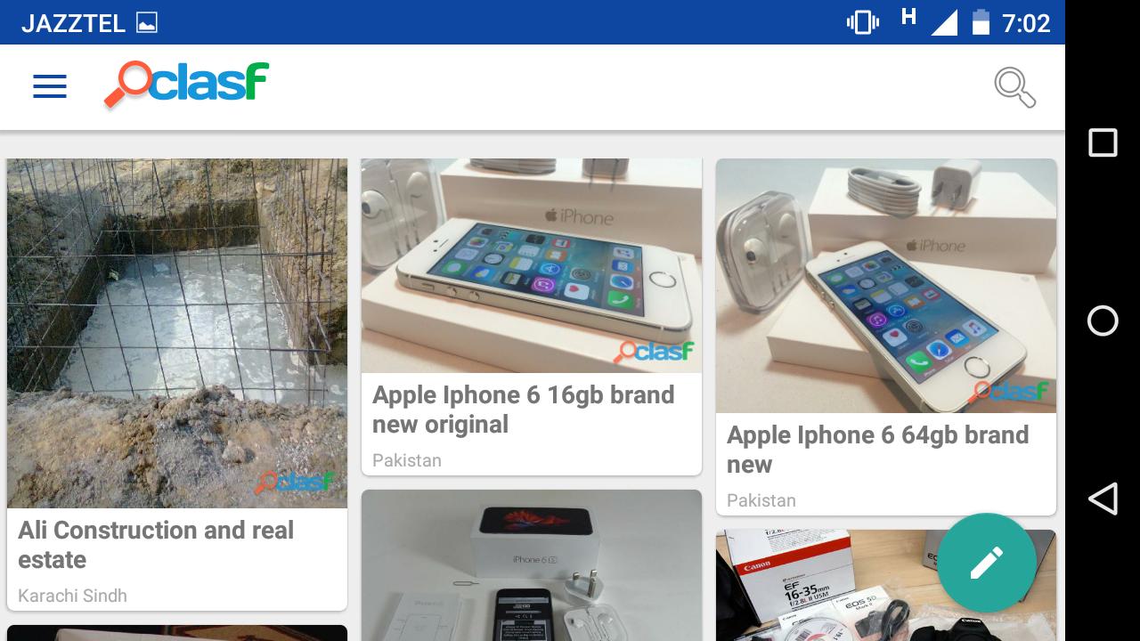The width and height of the screenshot is (1140, 641).
Task: Open the iPhone 6 16gb listing photo
Action: point(532,265)
